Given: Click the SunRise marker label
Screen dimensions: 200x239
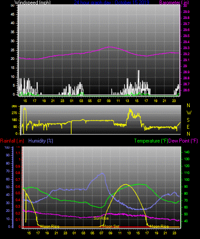Looking at the screenshot, I should click(x=101, y=218).
